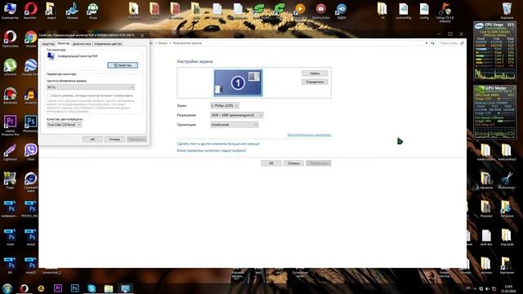Click the yellow triangle icon in the taskbar

[x=41, y=288]
